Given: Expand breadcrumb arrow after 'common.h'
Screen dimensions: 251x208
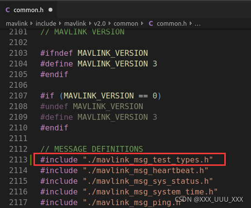Looking at the screenshot, I should pyautogui.click(x=191, y=24).
